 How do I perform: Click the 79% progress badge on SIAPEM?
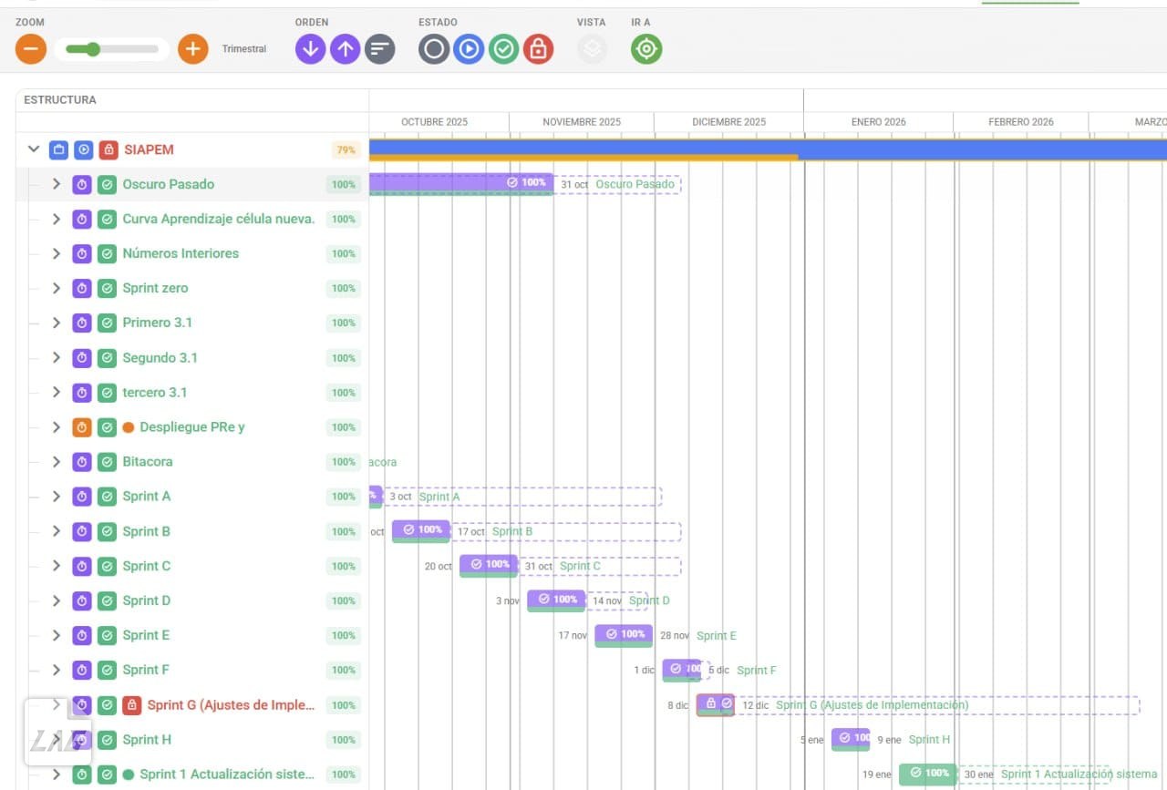click(x=346, y=150)
